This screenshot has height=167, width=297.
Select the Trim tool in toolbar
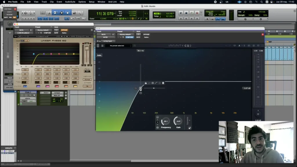tap(55, 13)
